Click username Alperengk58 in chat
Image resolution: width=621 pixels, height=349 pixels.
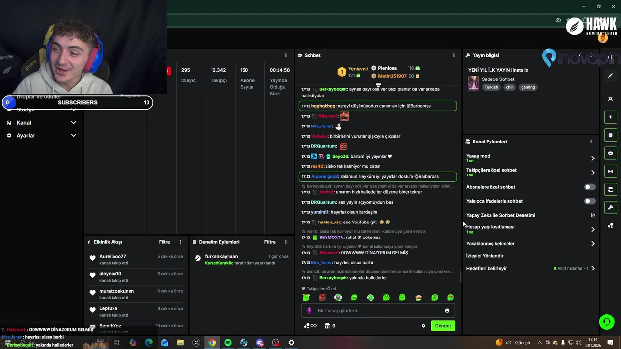click(325, 177)
